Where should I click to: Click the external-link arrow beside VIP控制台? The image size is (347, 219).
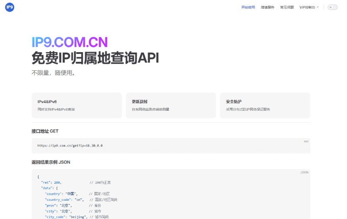coord(318,7)
